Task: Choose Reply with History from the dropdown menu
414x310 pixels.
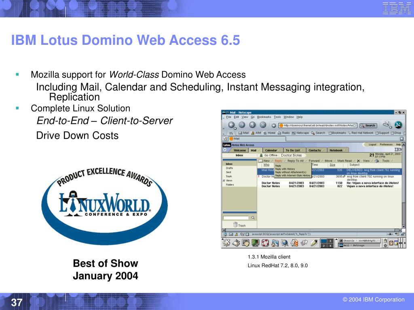Action: tap(285, 169)
